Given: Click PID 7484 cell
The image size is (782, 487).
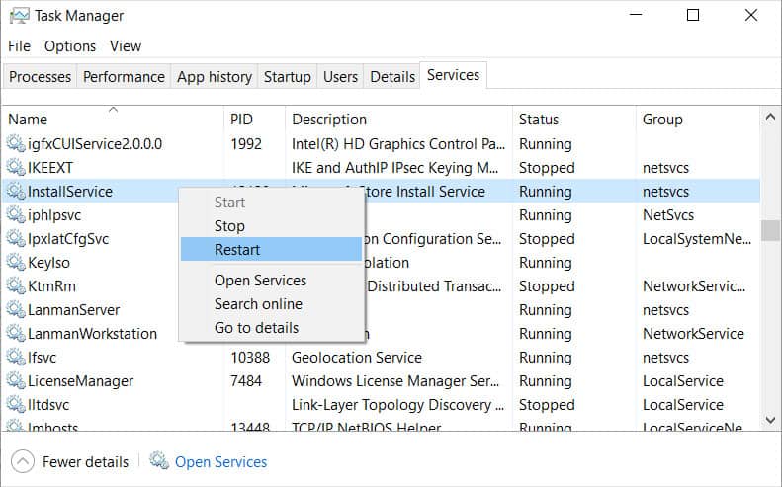Looking at the screenshot, I should [x=246, y=381].
